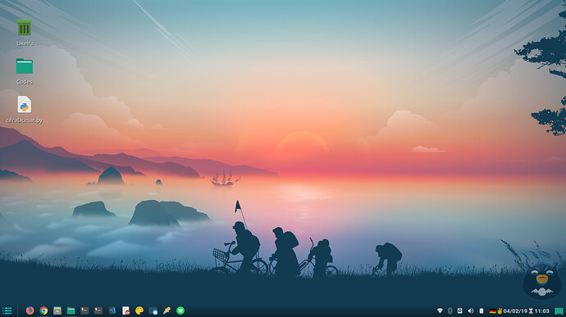This screenshot has height=317, width=566.
Task: Select the cifraBcesar.py desktop file
Action: pos(25,109)
